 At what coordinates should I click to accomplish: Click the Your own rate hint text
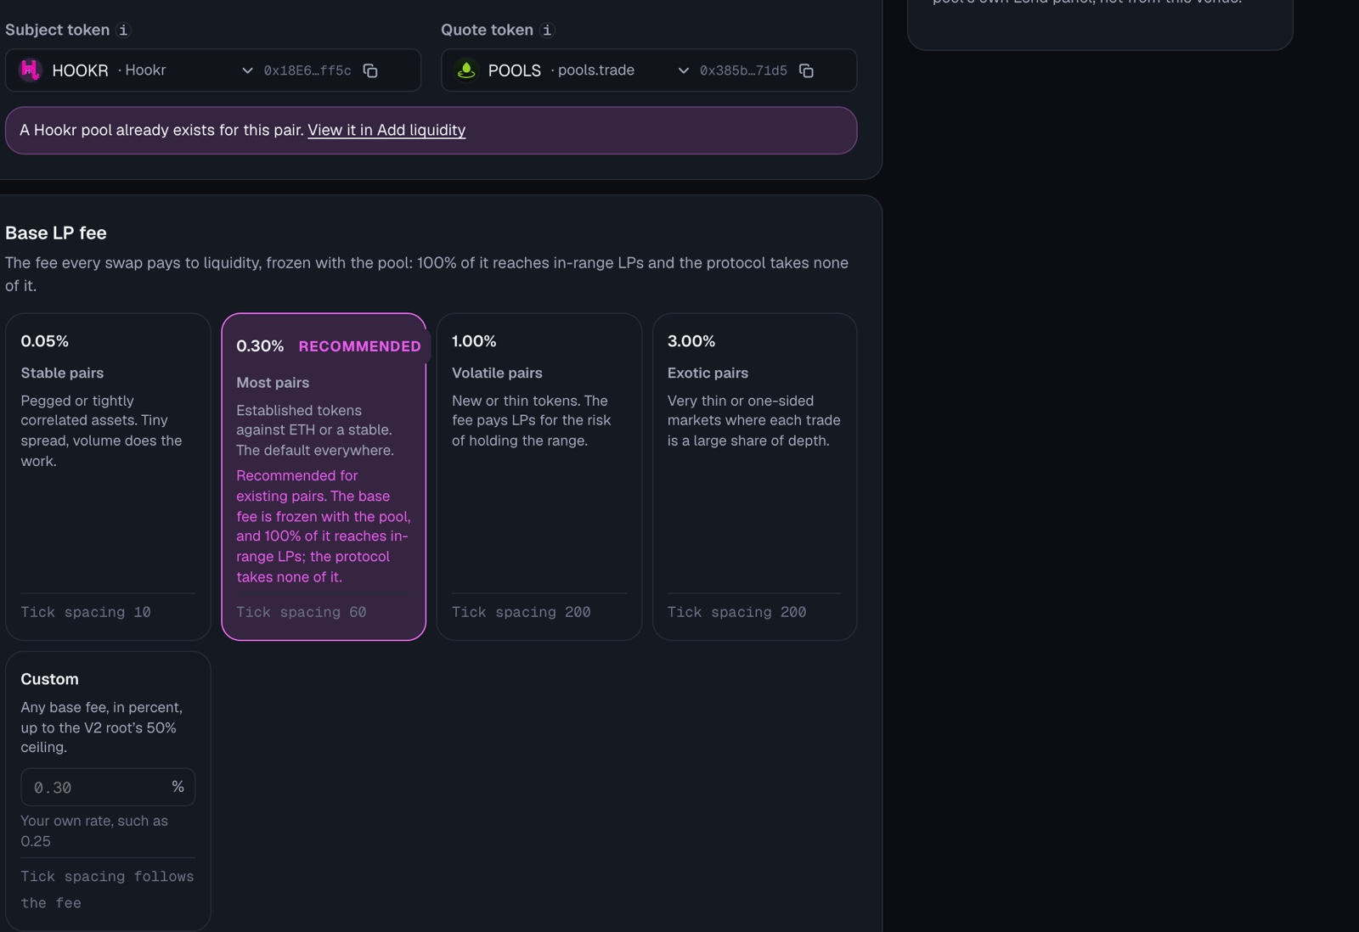[x=94, y=831]
